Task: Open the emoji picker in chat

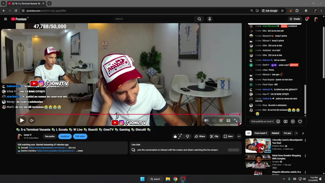Action: coord(278,121)
